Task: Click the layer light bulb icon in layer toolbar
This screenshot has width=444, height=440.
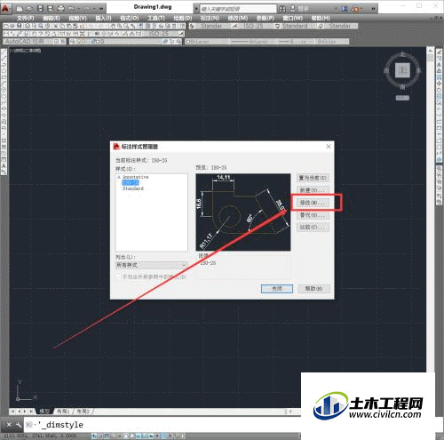Action: point(80,42)
